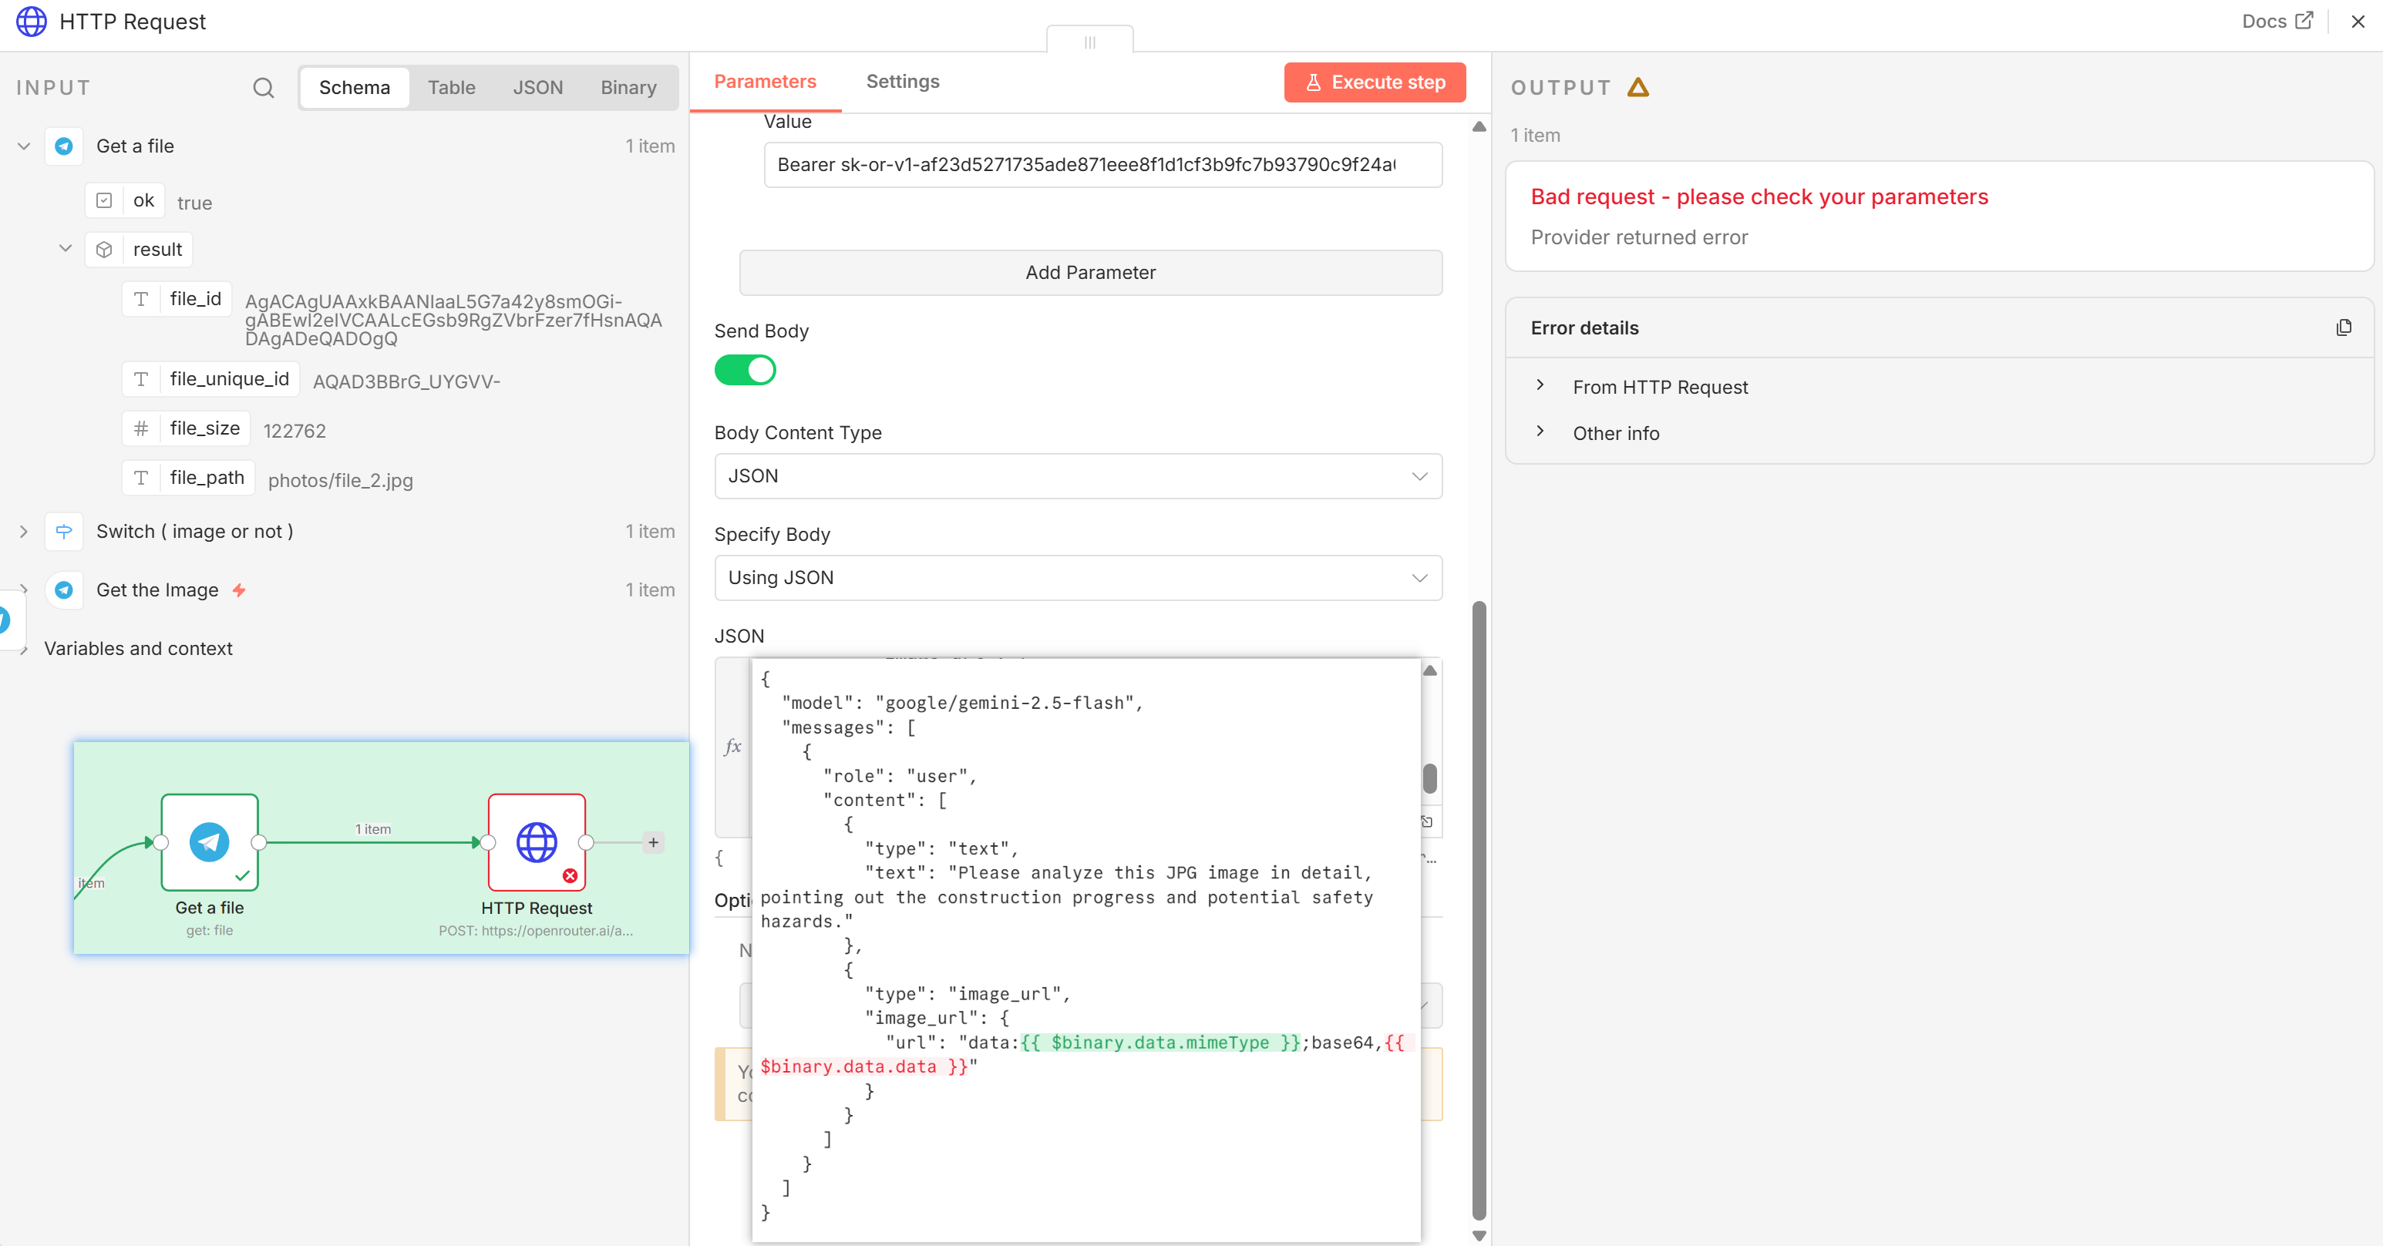Screen dimensions: 2383x1246
Task: Open the Body Content Type dropdown
Action: [1078, 476]
